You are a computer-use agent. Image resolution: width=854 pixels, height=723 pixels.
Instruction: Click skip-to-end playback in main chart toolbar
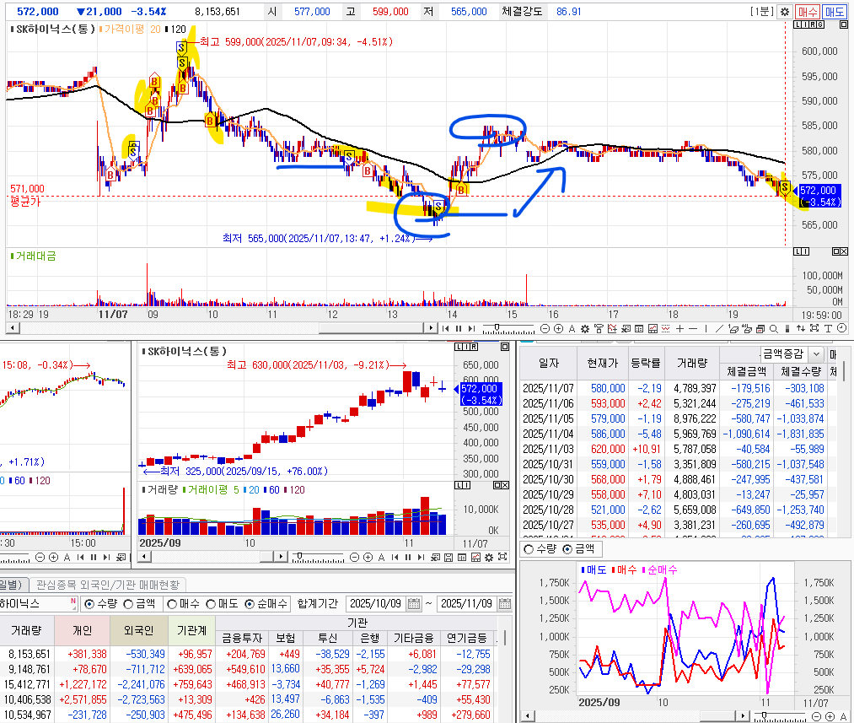[471, 328]
